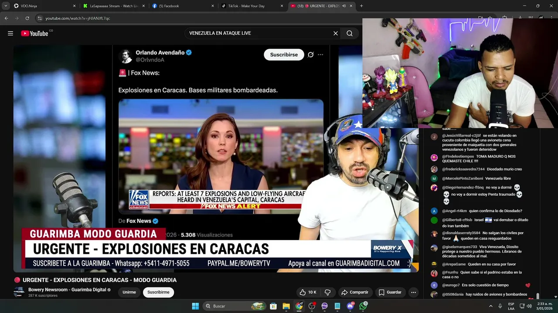Viewport: 558px width, 313px height.
Task: Click heart next to @eurogo7 message
Action: 528,286
